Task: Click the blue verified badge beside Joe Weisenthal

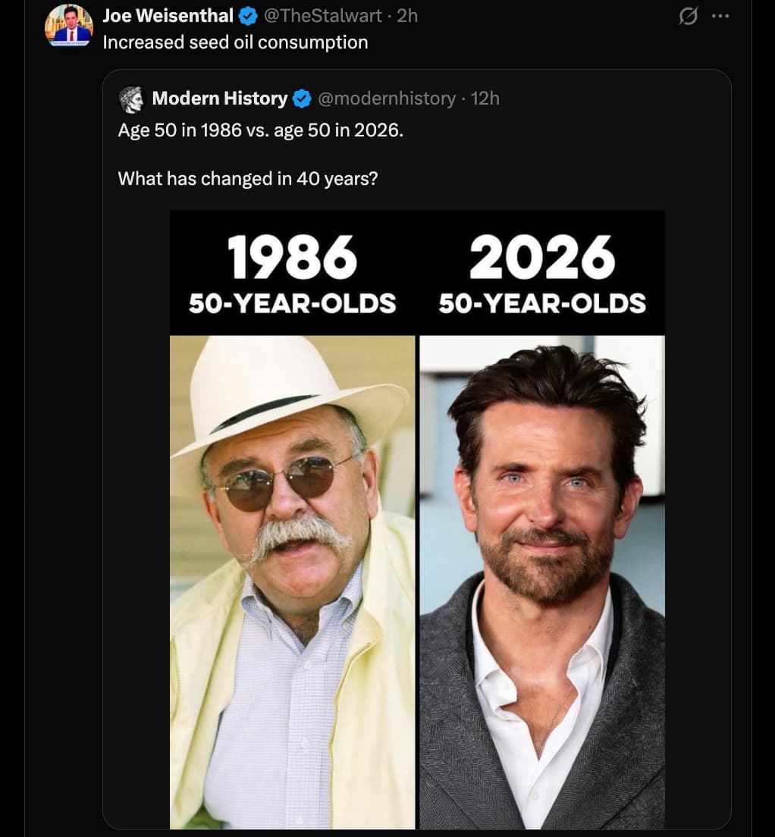Action: pos(248,16)
